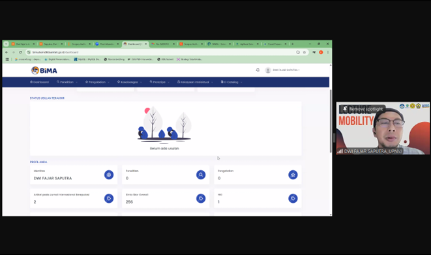This screenshot has width=431, height=255.
Task: Click the Identitas card round icon
Action: click(x=109, y=175)
